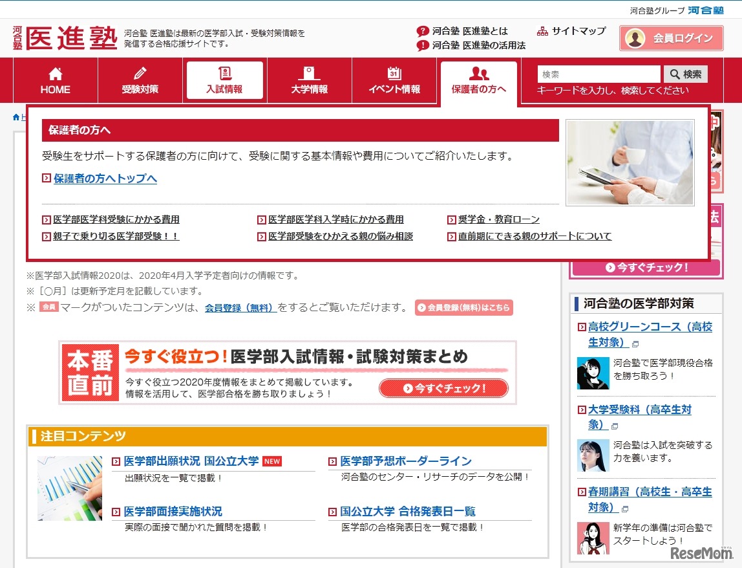Click the 入試情報 book icon
Image resolution: width=742 pixels, height=568 pixels.
(x=224, y=72)
